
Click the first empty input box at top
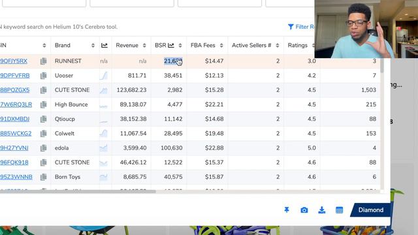(x=44, y=3)
